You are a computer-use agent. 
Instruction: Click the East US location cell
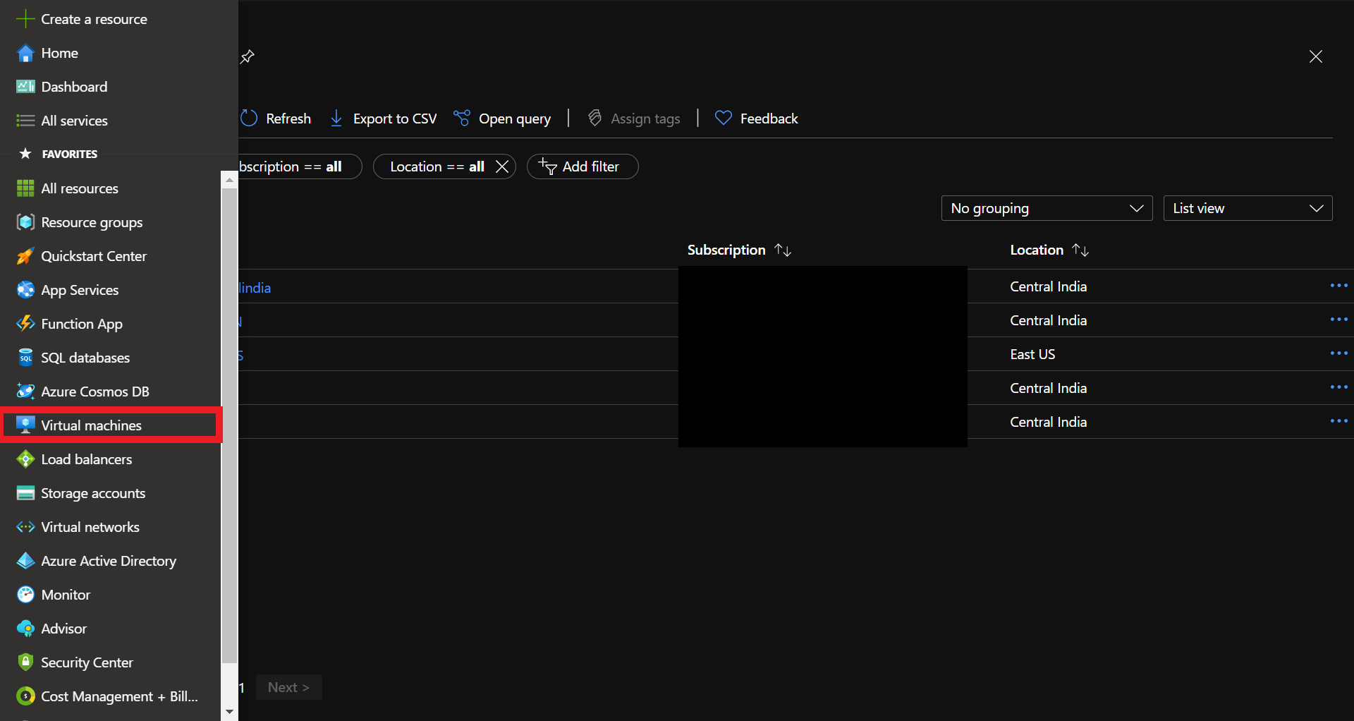tap(1032, 354)
